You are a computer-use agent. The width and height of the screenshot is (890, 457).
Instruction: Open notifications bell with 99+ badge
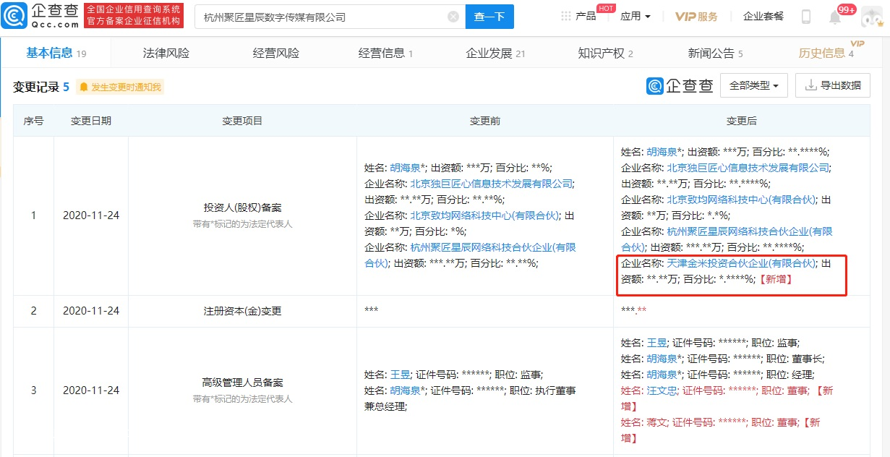pyautogui.click(x=835, y=17)
